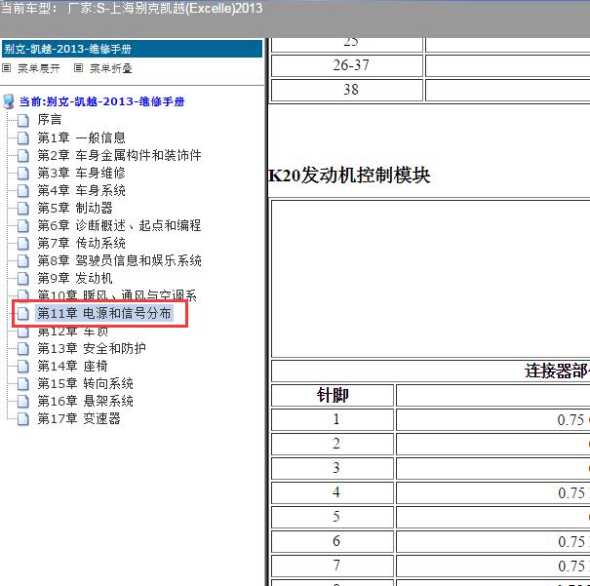
Task: Click the page icon for 第7章 传动系统
Action: pos(23,244)
